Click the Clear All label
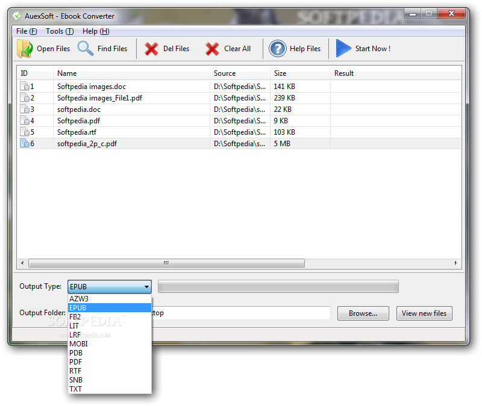Image resolution: width=482 pixels, height=406 pixels. click(237, 49)
